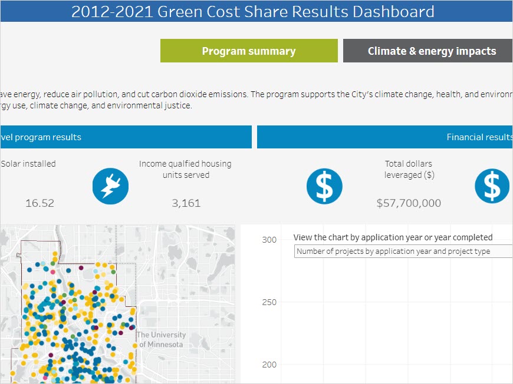513x384 pixels.
Task: Click the 16.52 solar installed value
Action: 40,203
